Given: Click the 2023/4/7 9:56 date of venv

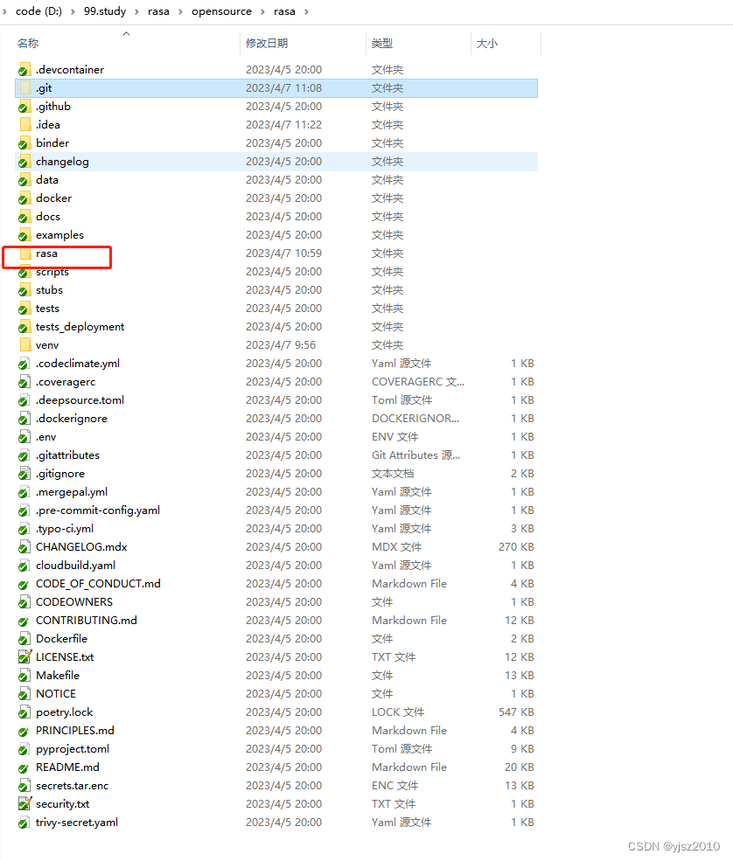Looking at the screenshot, I should click(x=281, y=345).
